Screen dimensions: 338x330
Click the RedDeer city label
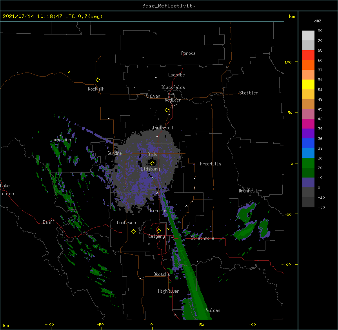[173, 100]
